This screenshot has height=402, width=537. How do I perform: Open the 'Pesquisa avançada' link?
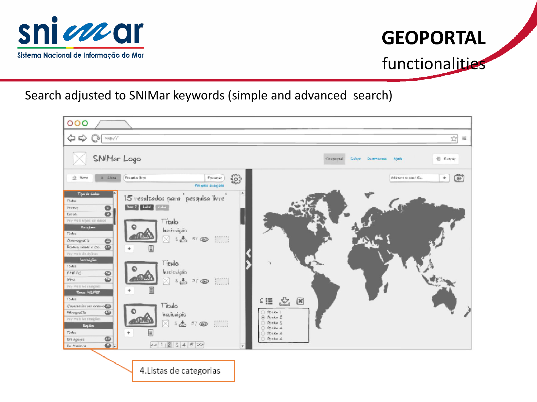coord(209,185)
